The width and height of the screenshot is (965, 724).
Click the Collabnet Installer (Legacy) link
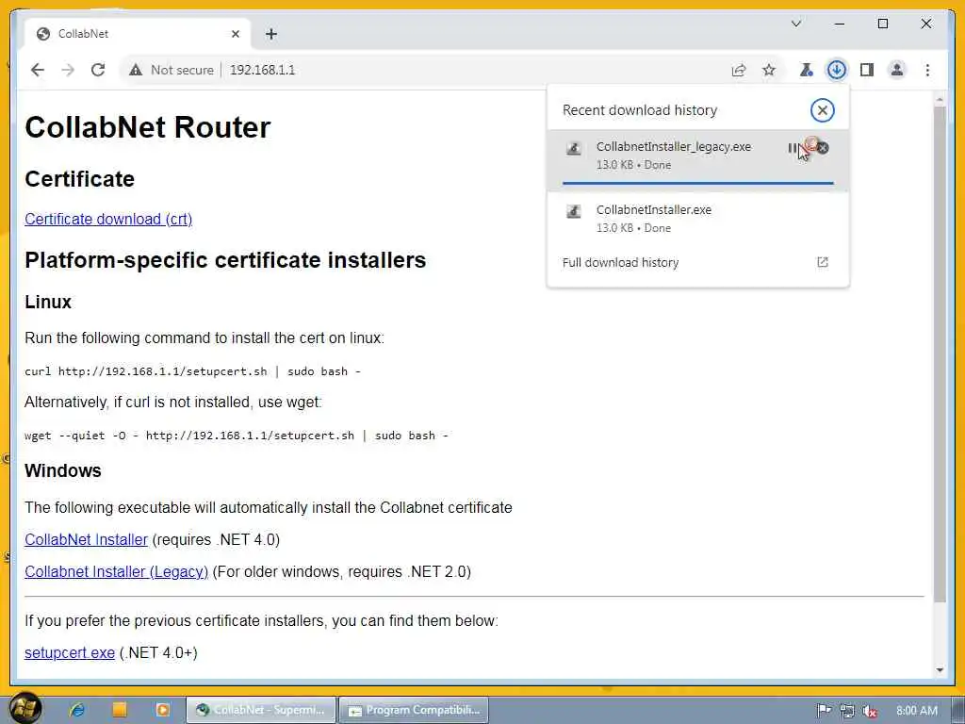[x=116, y=572]
